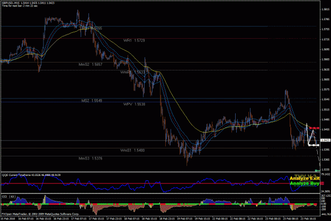The image size is (331, 221).
Task: Click the yellow Analyze Exit label
Action: [x=305, y=179]
